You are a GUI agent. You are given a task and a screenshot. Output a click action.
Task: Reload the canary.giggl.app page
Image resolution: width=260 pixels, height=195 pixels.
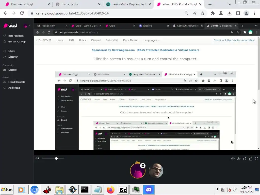(x=22, y=13)
